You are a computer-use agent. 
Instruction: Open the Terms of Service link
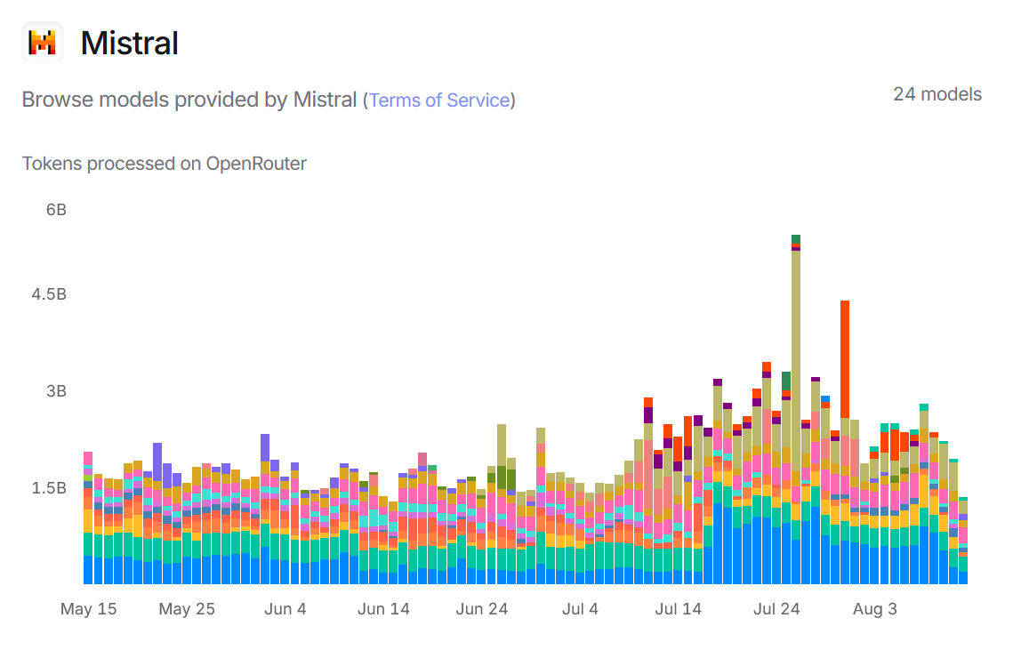439,100
